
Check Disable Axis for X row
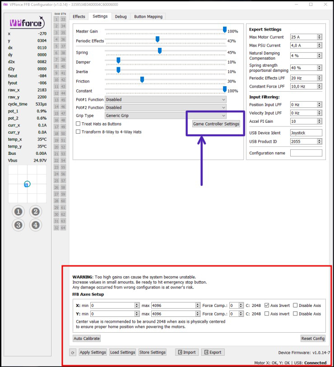[x=295, y=305]
